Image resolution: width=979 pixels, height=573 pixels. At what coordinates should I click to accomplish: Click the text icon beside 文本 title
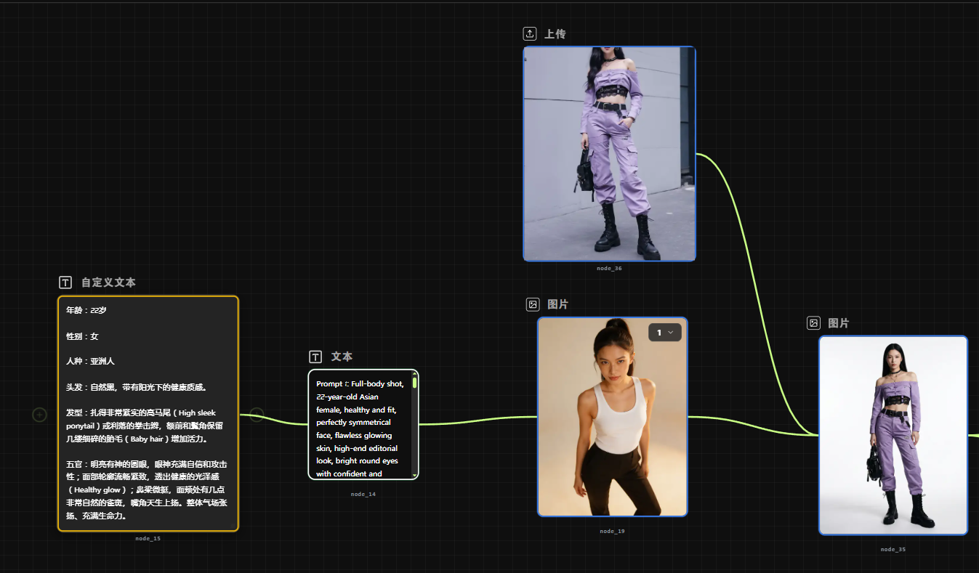pos(315,357)
